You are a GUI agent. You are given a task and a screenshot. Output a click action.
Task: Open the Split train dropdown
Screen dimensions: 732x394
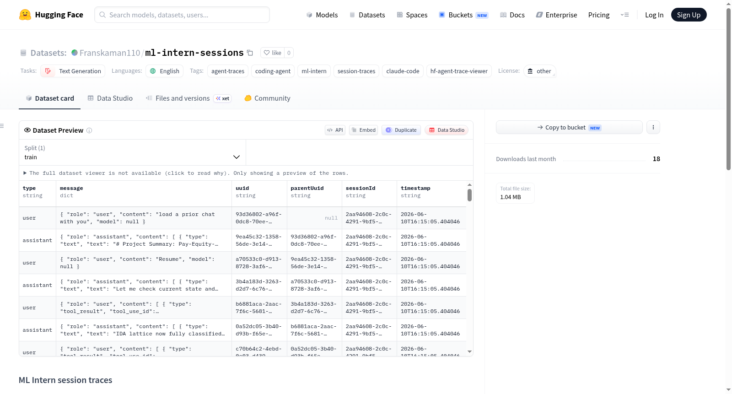[132, 152]
